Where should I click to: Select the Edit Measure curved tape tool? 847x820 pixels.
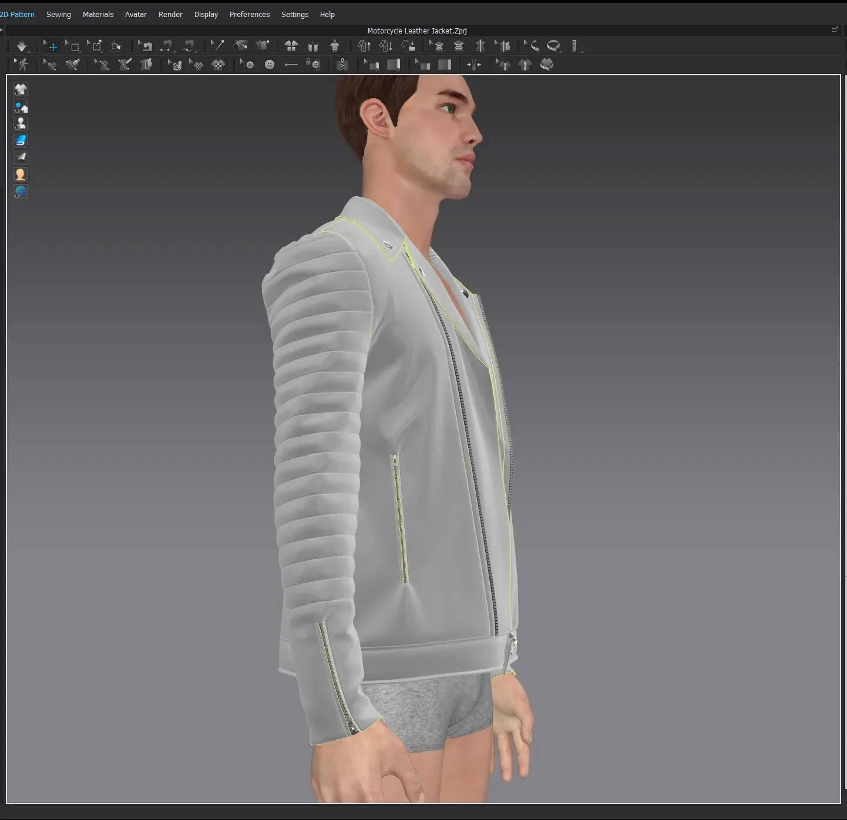[x=531, y=46]
